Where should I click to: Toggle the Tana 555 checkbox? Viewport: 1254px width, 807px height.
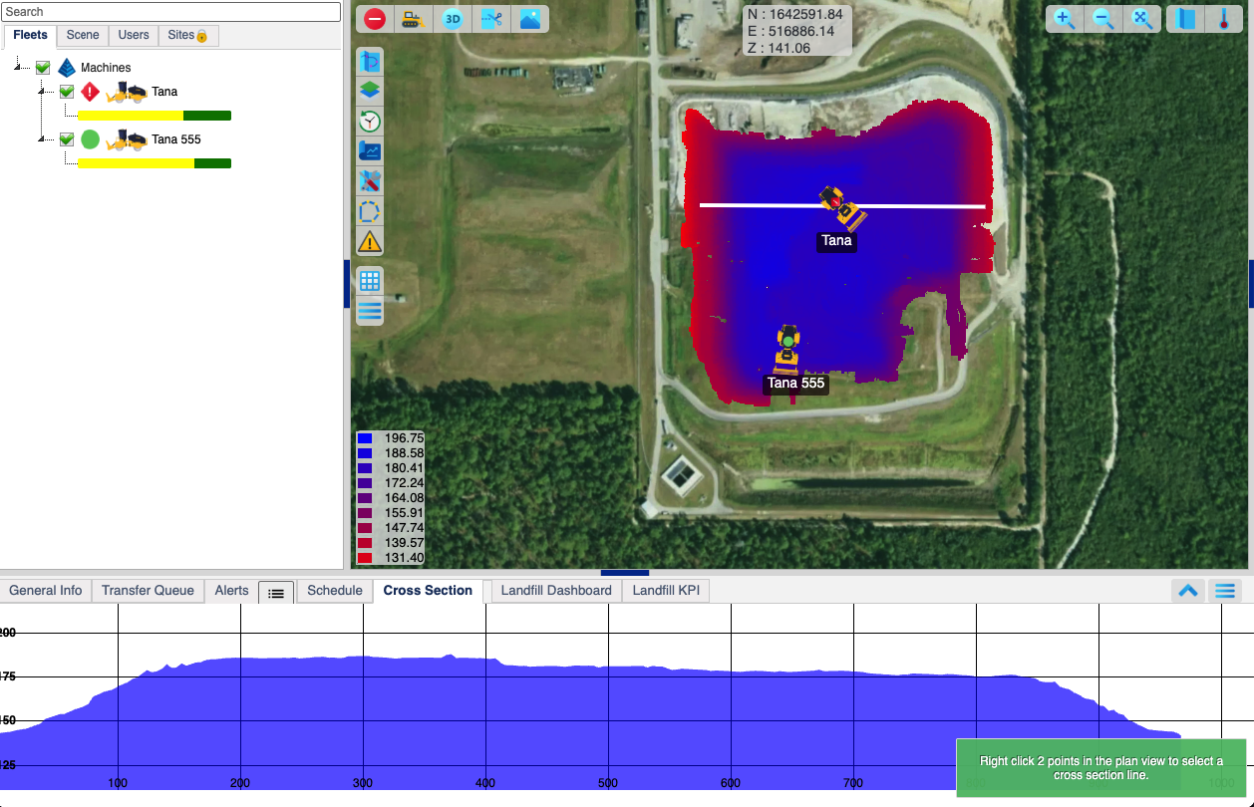pyautogui.click(x=67, y=139)
